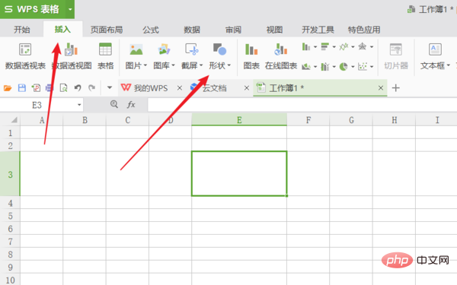The height and width of the screenshot is (285, 457).
Task: Insert a chart via 图表 icon
Action: (x=251, y=56)
